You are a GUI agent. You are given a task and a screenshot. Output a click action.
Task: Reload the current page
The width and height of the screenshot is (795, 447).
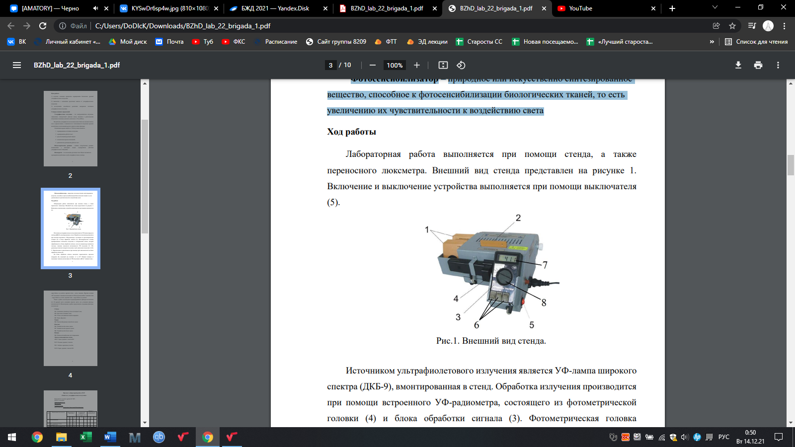tap(43, 26)
